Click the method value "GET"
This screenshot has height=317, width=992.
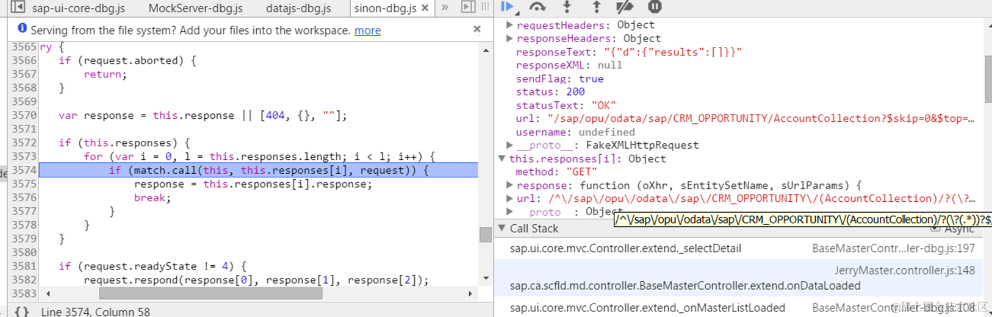(581, 172)
